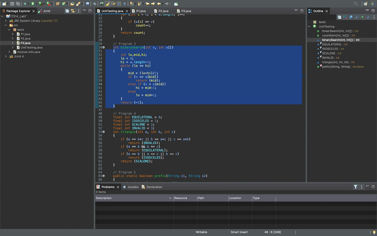Click the Open Type folder icon

click(x=73, y=4)
